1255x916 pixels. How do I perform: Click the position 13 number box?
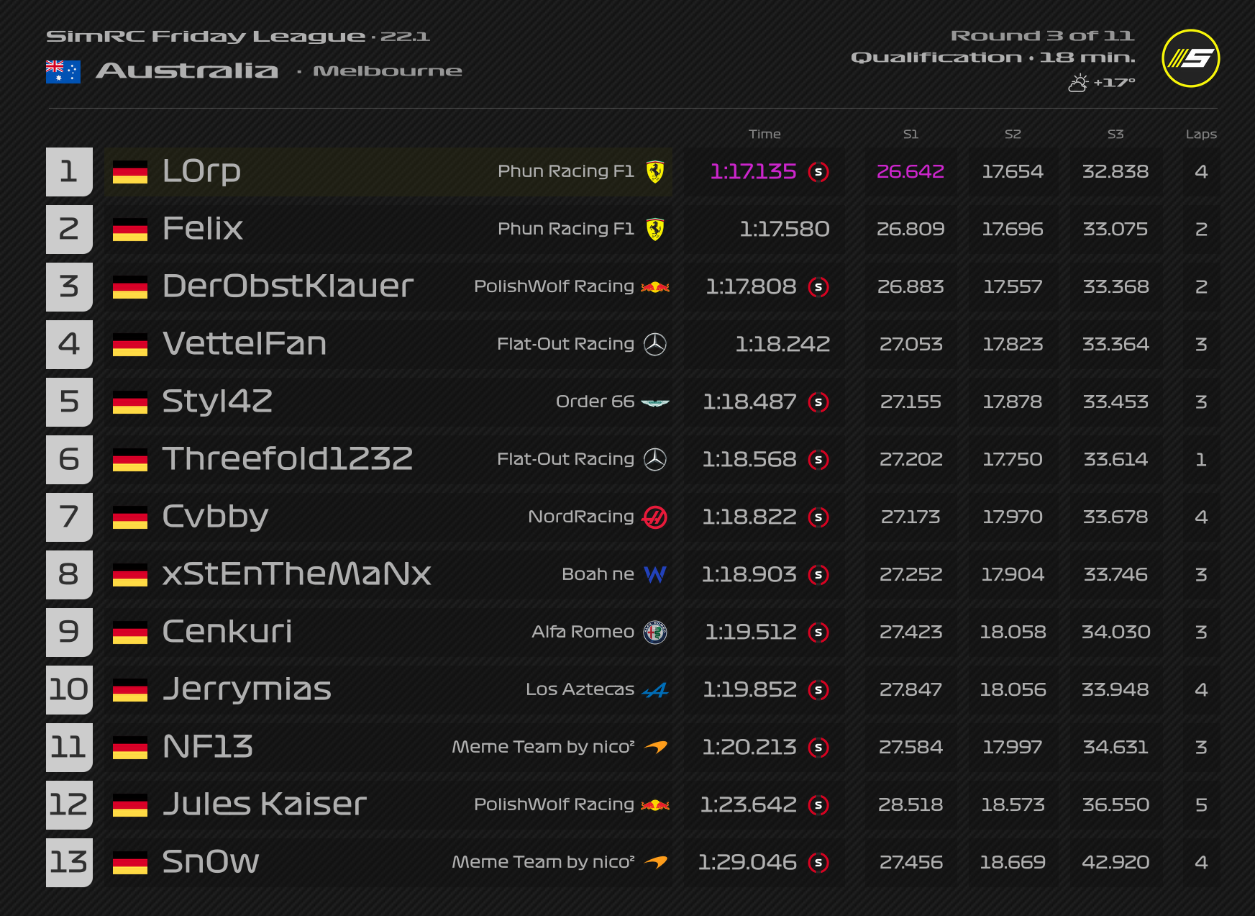click(x=69, y=862)
